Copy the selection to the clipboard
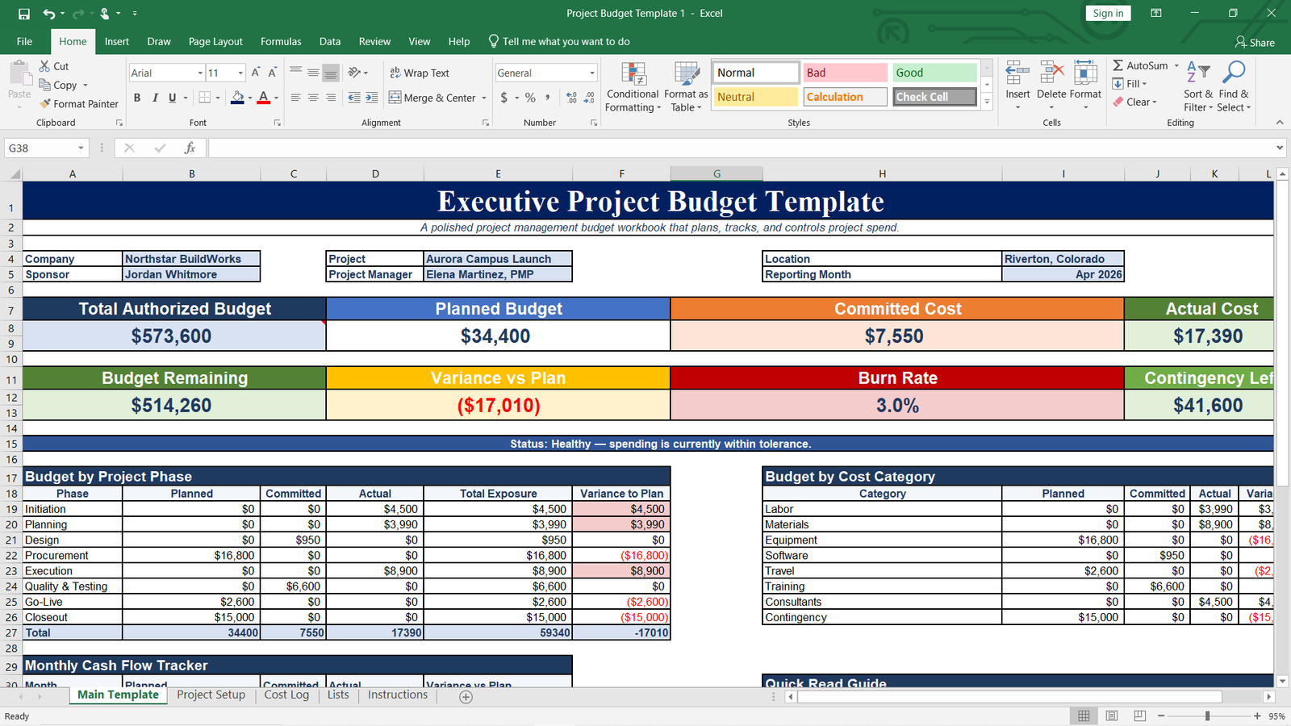The width and height of the screenshot is (1291, 726). point(58,85)
